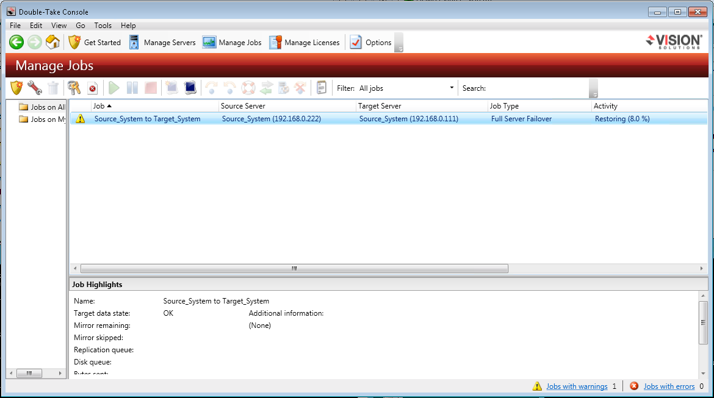This screenshot has width=714, height=398.
Task: Open the View menu
Action: [x=59, y=26]
